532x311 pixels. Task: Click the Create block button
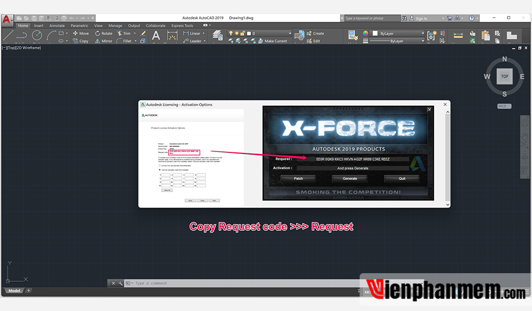click(x=315, y=33)
